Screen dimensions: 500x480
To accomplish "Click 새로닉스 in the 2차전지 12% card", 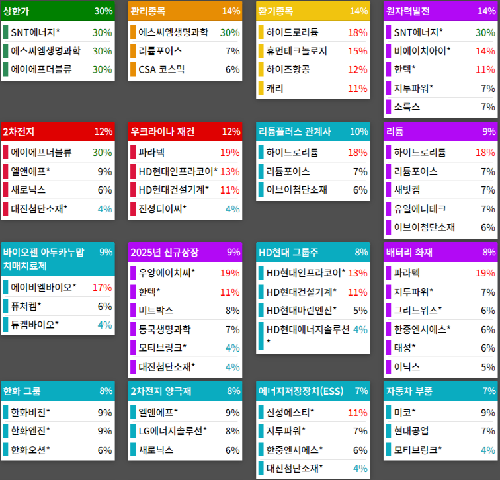I will pos(58,190).
